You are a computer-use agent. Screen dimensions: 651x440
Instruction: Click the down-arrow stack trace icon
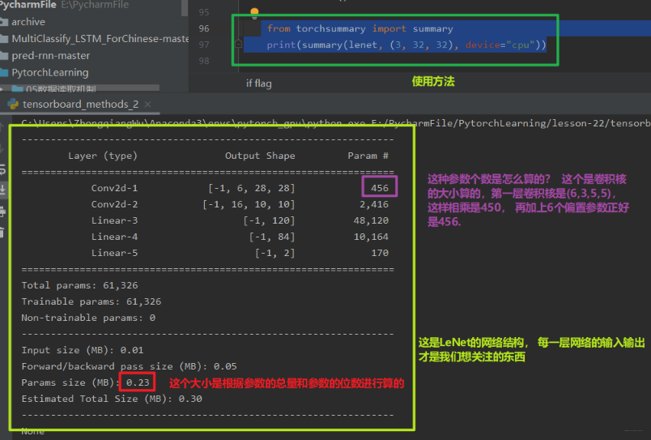tap(2, 148)
